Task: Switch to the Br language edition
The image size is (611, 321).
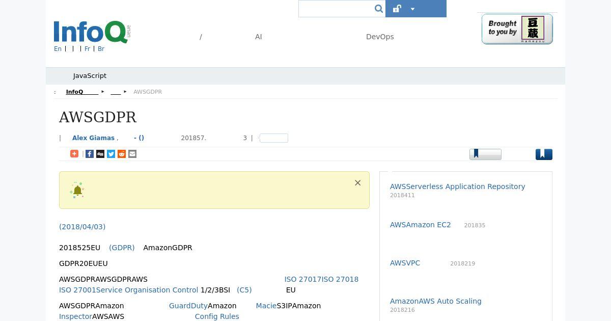Action: [101, 49]
